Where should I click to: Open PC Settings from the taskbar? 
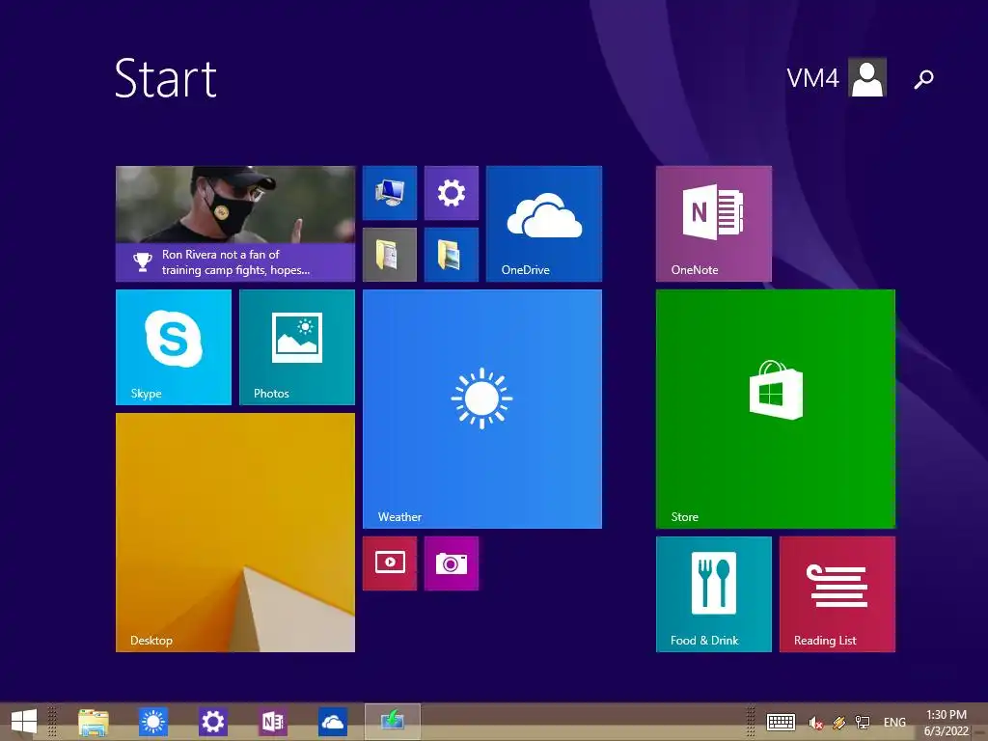pos(213,722)
